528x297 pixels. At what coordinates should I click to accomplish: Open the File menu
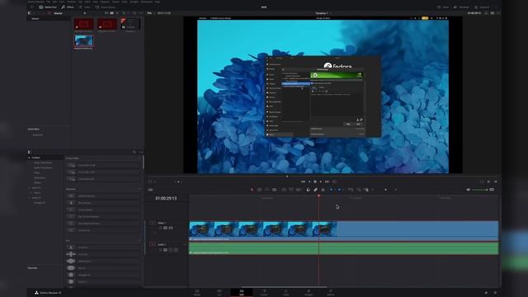click(49, 2)
